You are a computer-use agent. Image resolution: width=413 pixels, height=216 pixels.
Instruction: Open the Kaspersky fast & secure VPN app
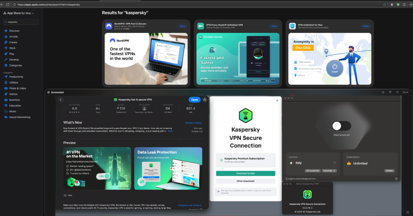(194, 100)
